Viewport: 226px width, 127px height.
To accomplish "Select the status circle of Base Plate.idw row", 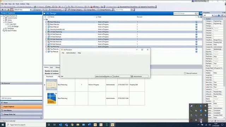I will (46, 24).
